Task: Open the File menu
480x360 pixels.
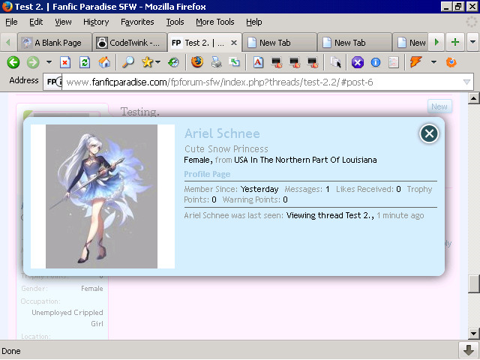Action: tap(11, 22)
